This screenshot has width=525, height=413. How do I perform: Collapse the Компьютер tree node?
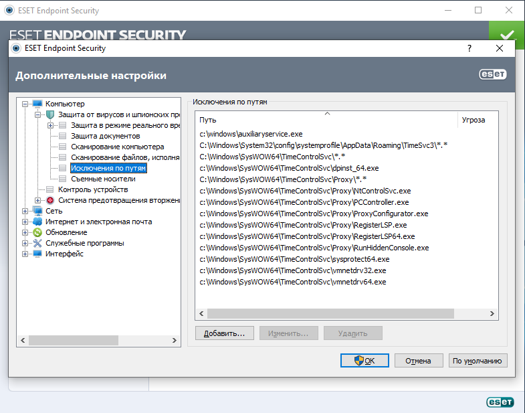25,104
